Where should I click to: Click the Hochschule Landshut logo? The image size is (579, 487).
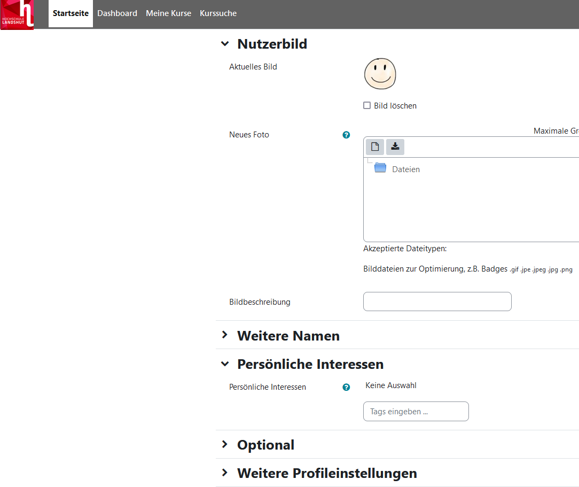click(17, 14)
